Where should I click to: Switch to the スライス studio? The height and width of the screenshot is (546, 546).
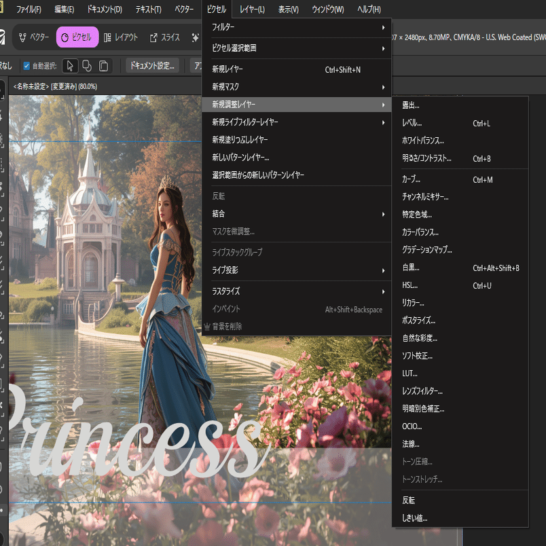click(165, 37)
